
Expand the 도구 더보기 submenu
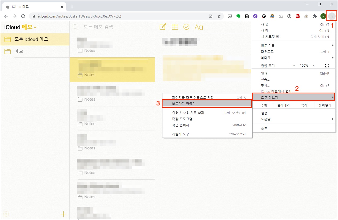pyautogui.click(x=293, y=98)
